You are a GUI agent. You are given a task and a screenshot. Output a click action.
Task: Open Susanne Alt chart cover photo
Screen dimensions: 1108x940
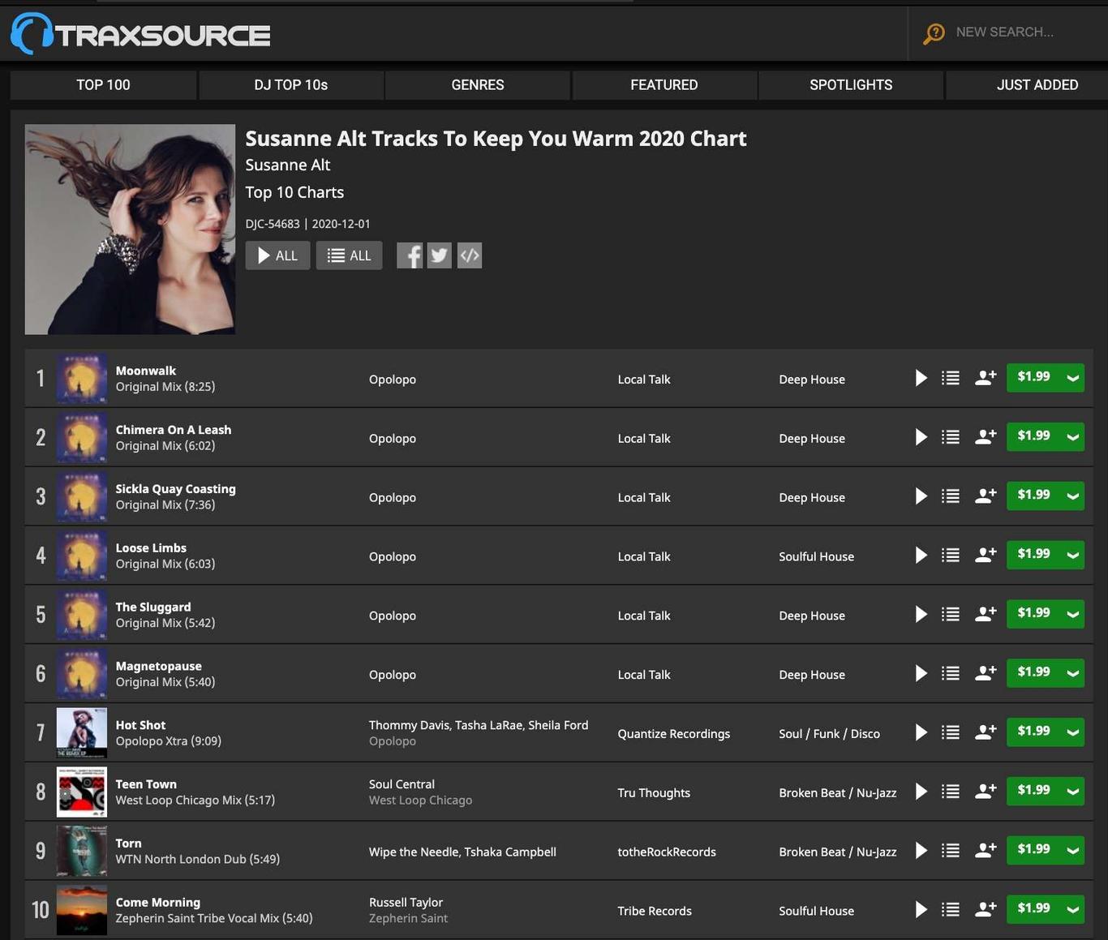(130, 230)
